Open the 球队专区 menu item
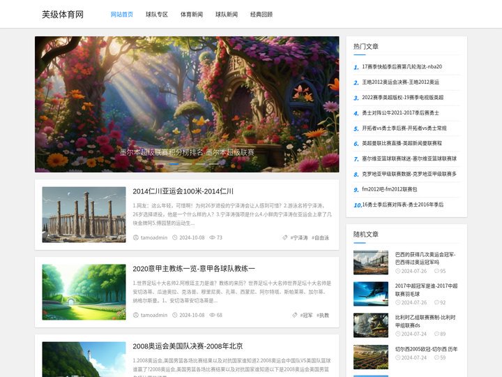The height and width of the screenshot is (377, 502). click(x=157, y=15)
